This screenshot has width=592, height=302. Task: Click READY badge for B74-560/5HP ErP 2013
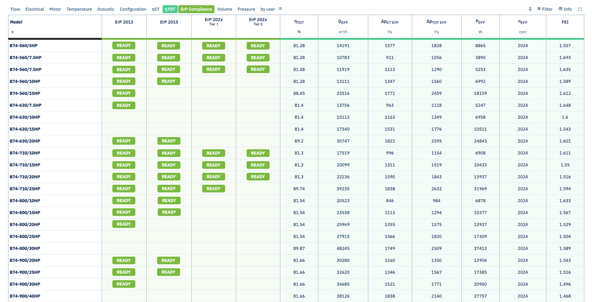(124, 46)
